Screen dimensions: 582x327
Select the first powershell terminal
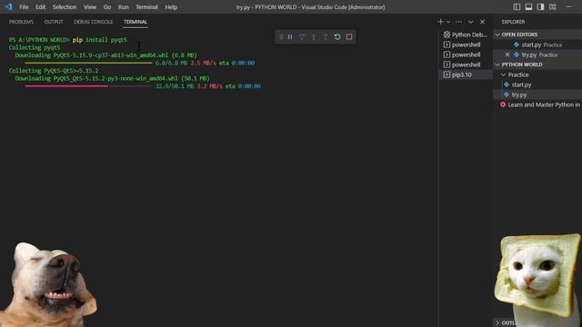[466, 45]
